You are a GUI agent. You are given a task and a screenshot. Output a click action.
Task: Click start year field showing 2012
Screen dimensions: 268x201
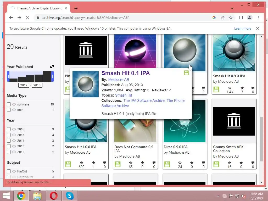pyautogui.click(x=24, y=85)
